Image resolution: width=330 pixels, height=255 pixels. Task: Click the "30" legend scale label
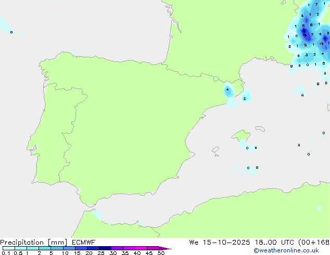[113, 253]
